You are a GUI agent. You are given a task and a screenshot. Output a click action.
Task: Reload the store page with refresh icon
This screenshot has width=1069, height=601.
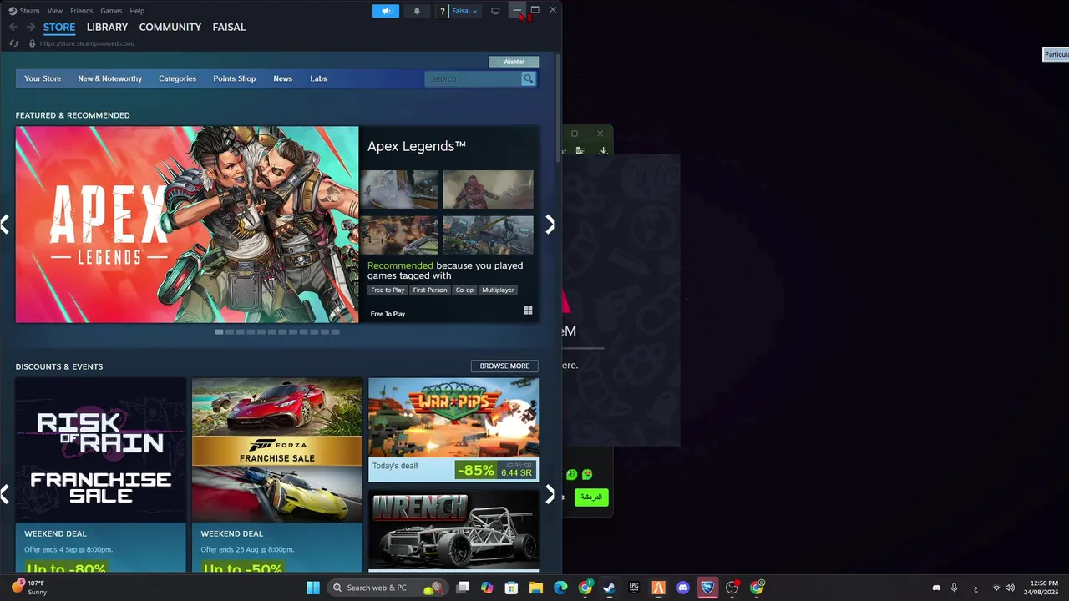point(13,43)
